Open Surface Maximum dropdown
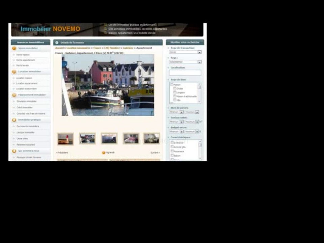324x243 pixels. point(192,122)
